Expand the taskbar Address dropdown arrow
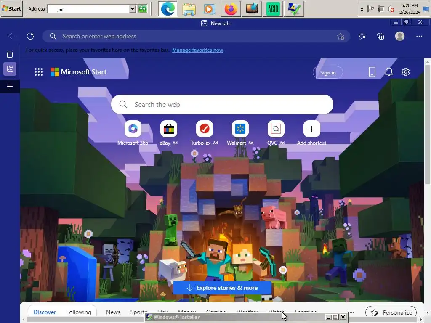 133,9
